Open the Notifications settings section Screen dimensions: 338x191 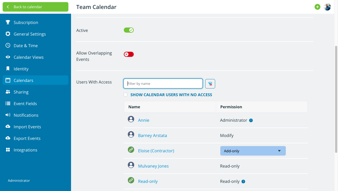point(26,115)
